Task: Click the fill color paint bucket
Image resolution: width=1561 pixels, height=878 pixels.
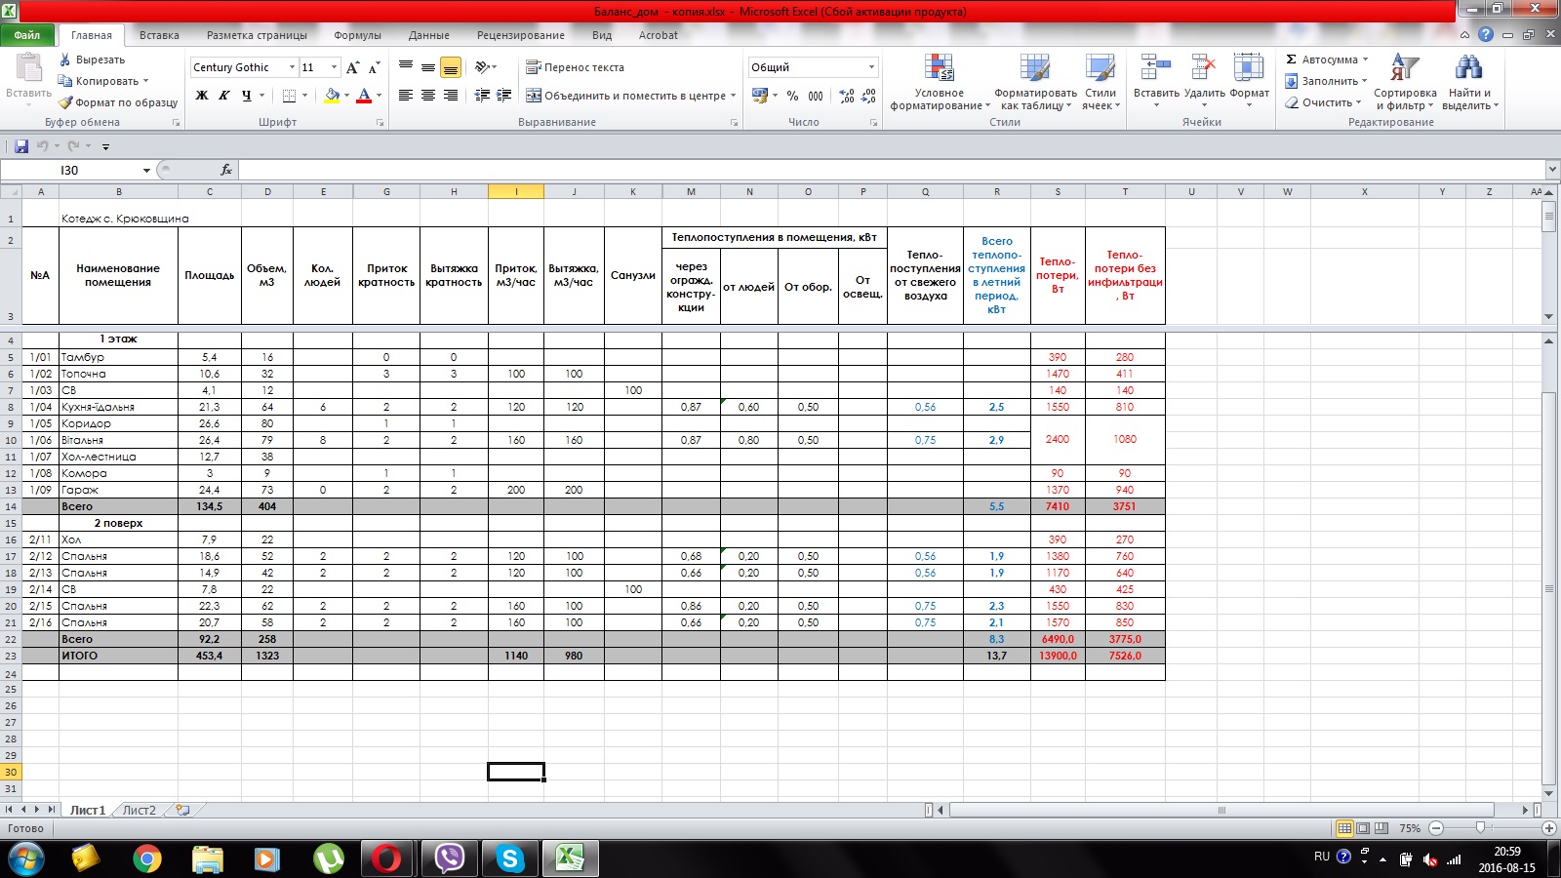Action: coord(332,96)
